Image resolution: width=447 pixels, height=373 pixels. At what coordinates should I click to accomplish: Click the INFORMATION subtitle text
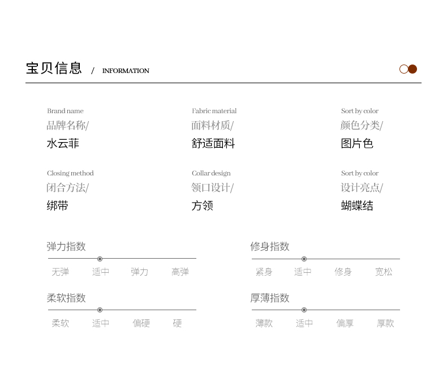[x=126, y=71]
